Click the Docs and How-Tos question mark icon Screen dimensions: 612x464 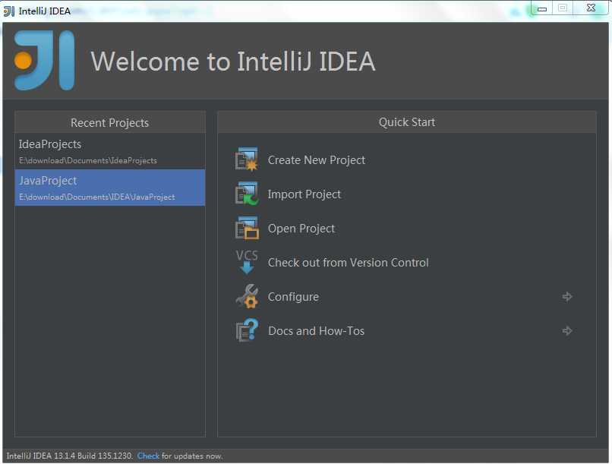click(247, 330)
